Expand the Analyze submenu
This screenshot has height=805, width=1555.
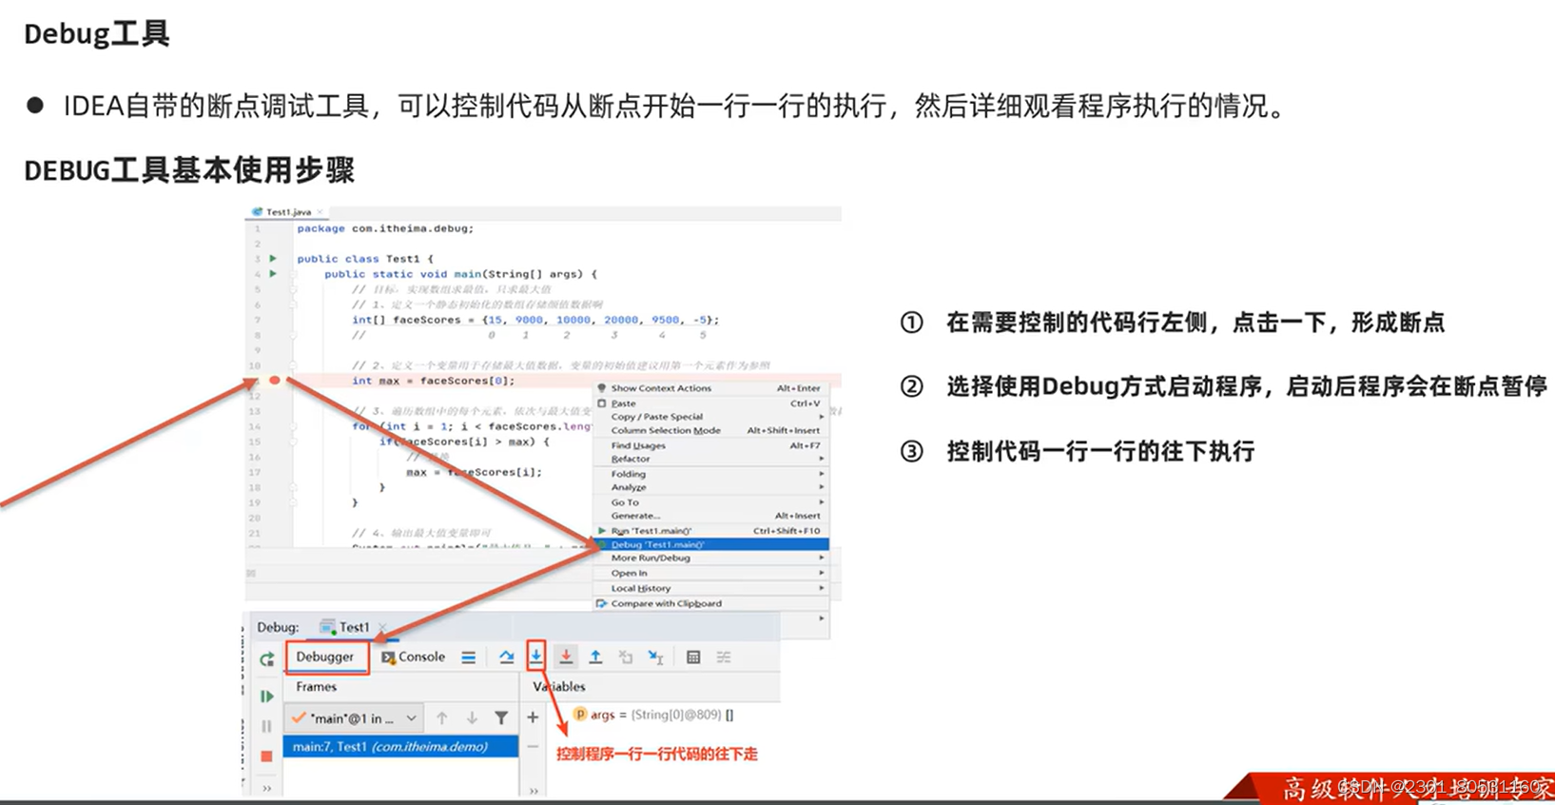tap(712, 487)
